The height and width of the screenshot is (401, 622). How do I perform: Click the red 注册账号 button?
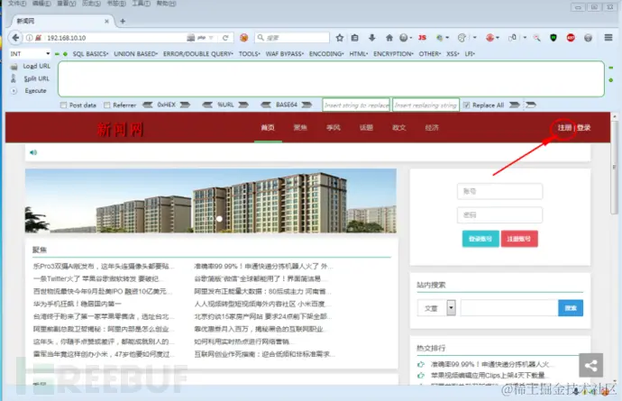coord(519,239)
